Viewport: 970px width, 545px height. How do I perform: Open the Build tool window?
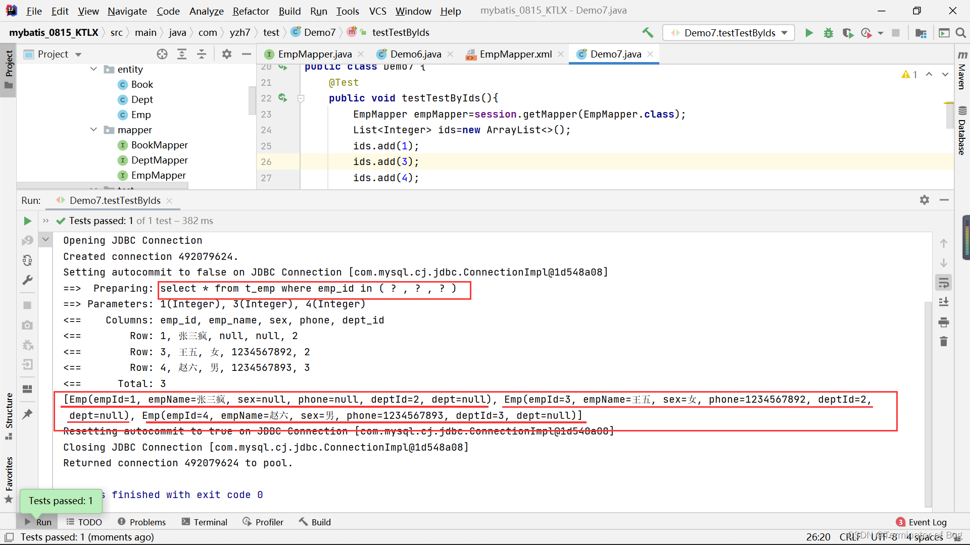coord(315,522)
